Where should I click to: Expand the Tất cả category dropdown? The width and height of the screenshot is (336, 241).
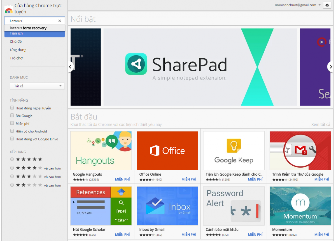tap(37, 86)
